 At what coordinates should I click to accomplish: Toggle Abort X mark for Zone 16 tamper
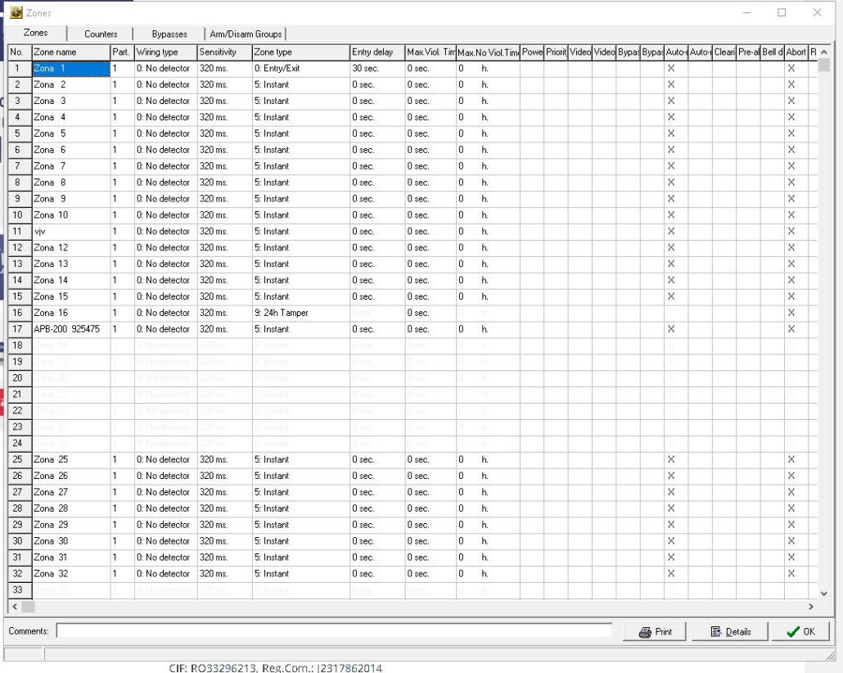pyautogui.click(x=791, y=313)
